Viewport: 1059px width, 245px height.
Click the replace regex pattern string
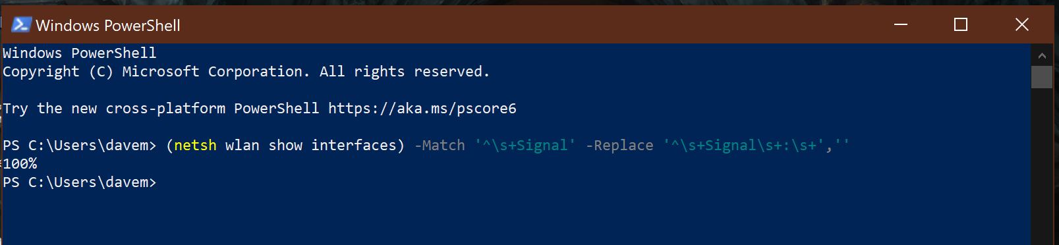(x=743, y=146)
